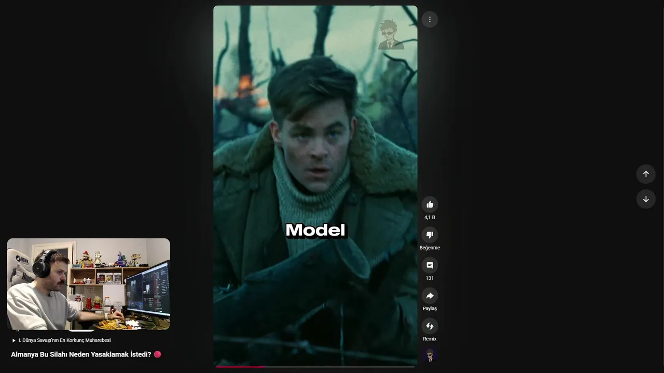The width and height of the screenshot is (664, 373).
Task: Click the Remix label
Action: pyautogui.click(x=430, y=339)
